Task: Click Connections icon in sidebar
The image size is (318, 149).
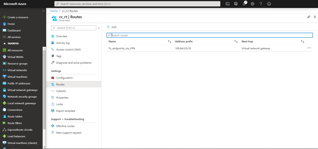Action: click(x=4, y=110)
